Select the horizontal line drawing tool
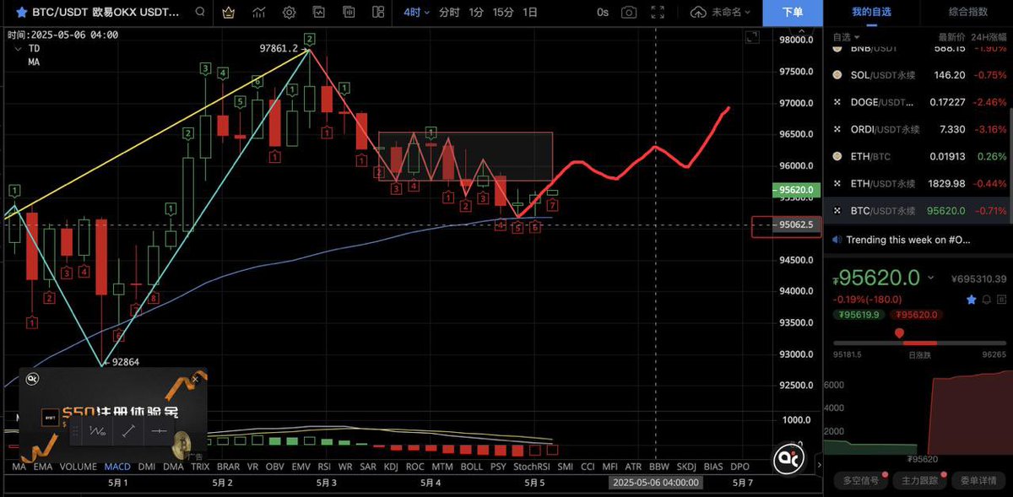The width and height of the screenshot is (1013, 497). pyautogui.click(x=159, y=431)
